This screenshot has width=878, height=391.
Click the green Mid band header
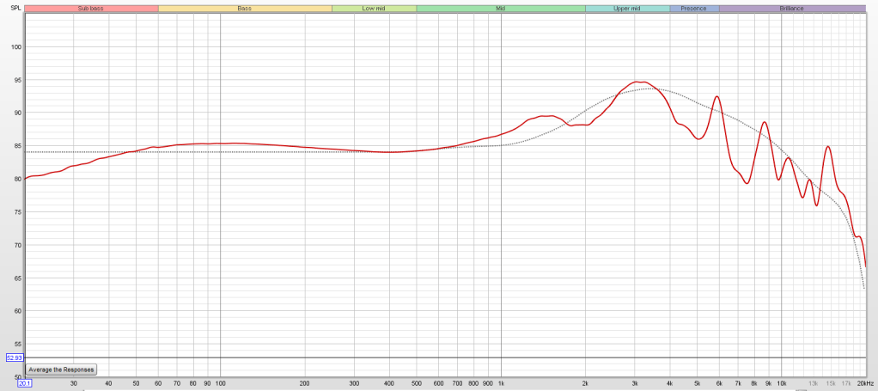(501, 8)
